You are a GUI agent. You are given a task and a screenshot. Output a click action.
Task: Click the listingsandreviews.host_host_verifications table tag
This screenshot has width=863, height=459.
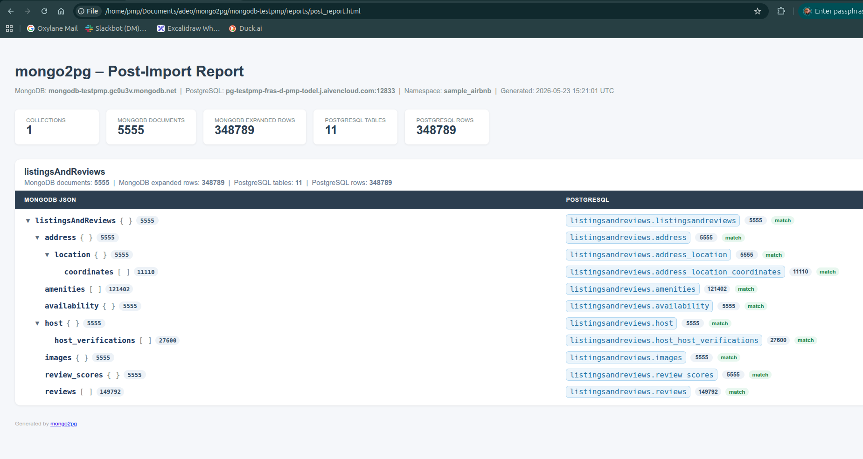pyautogui.click(x=664, y=340)
